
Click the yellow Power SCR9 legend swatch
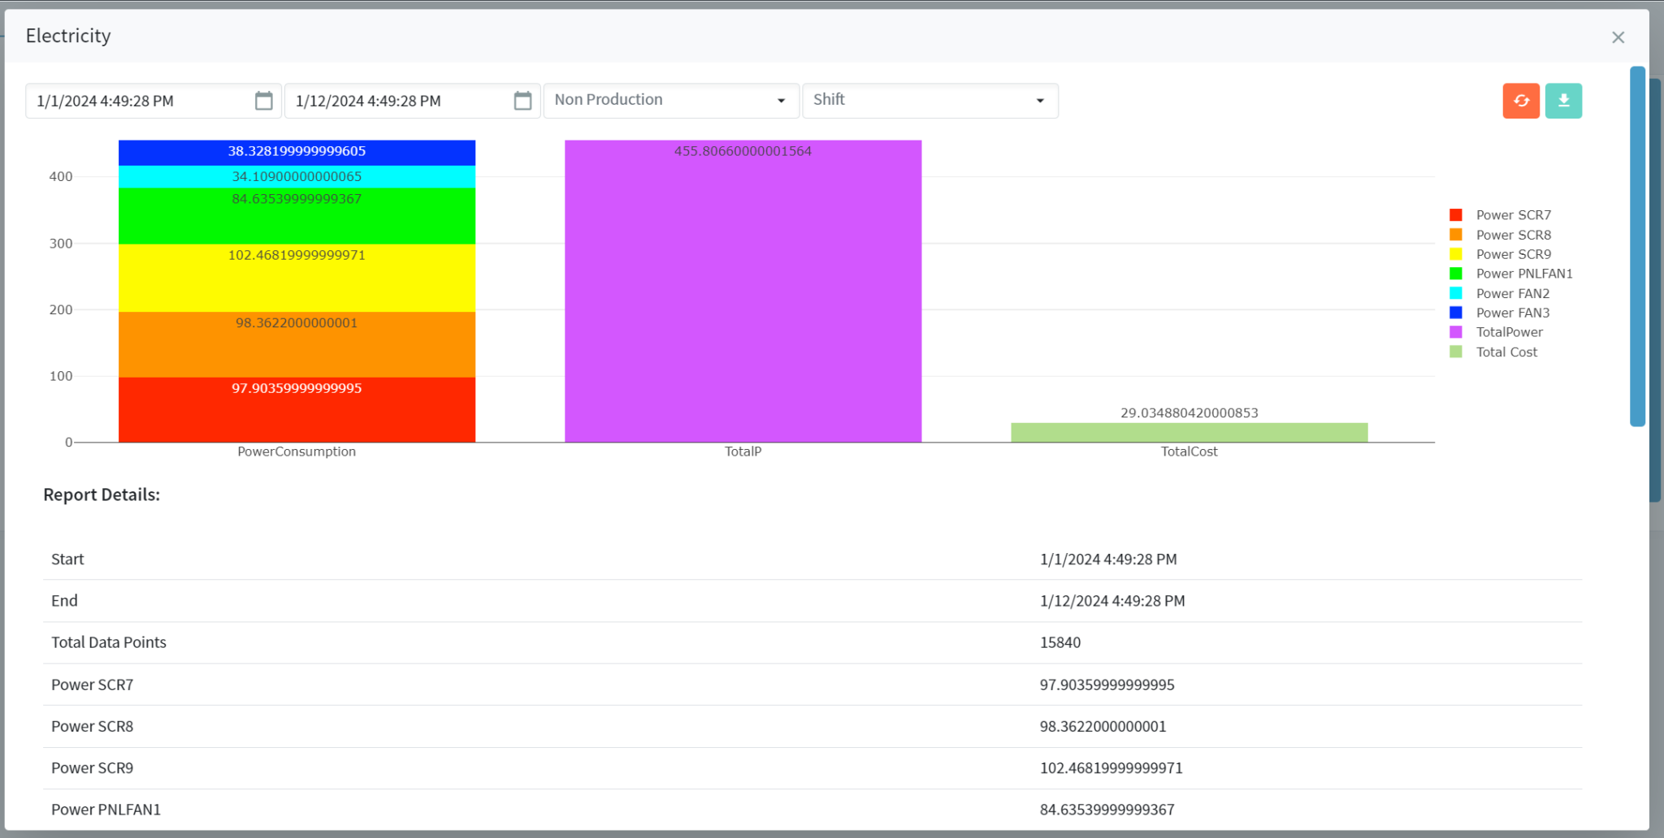pyautogui.click(x=1457, y=254)
